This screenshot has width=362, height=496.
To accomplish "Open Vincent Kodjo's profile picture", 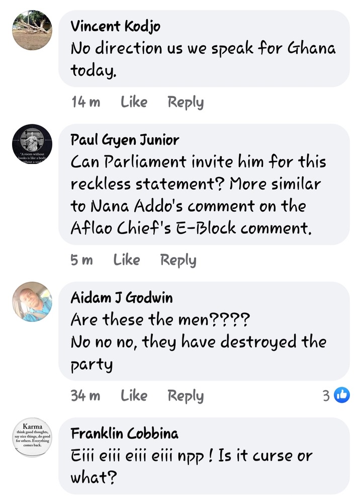I will [x=32, y=30].
